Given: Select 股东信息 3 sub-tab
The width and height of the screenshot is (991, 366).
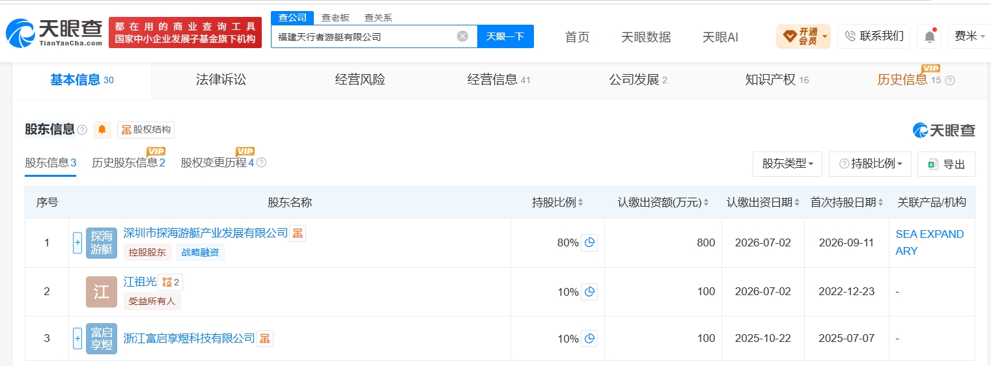Looking at the screenshot, I should coord(51,163).
